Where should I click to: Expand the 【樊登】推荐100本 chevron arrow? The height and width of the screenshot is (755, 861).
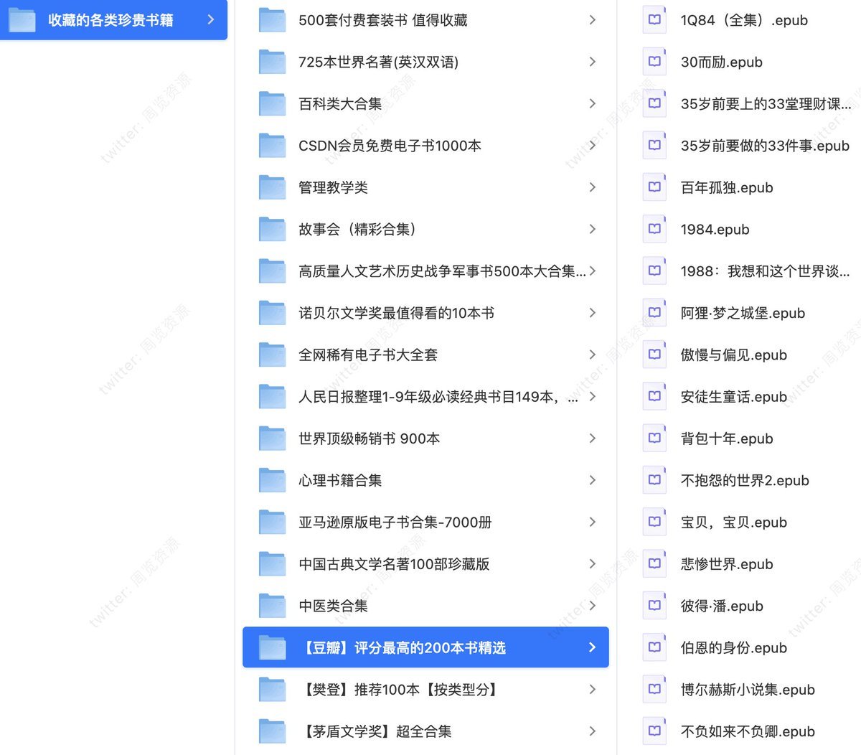(x=592, y=689)
